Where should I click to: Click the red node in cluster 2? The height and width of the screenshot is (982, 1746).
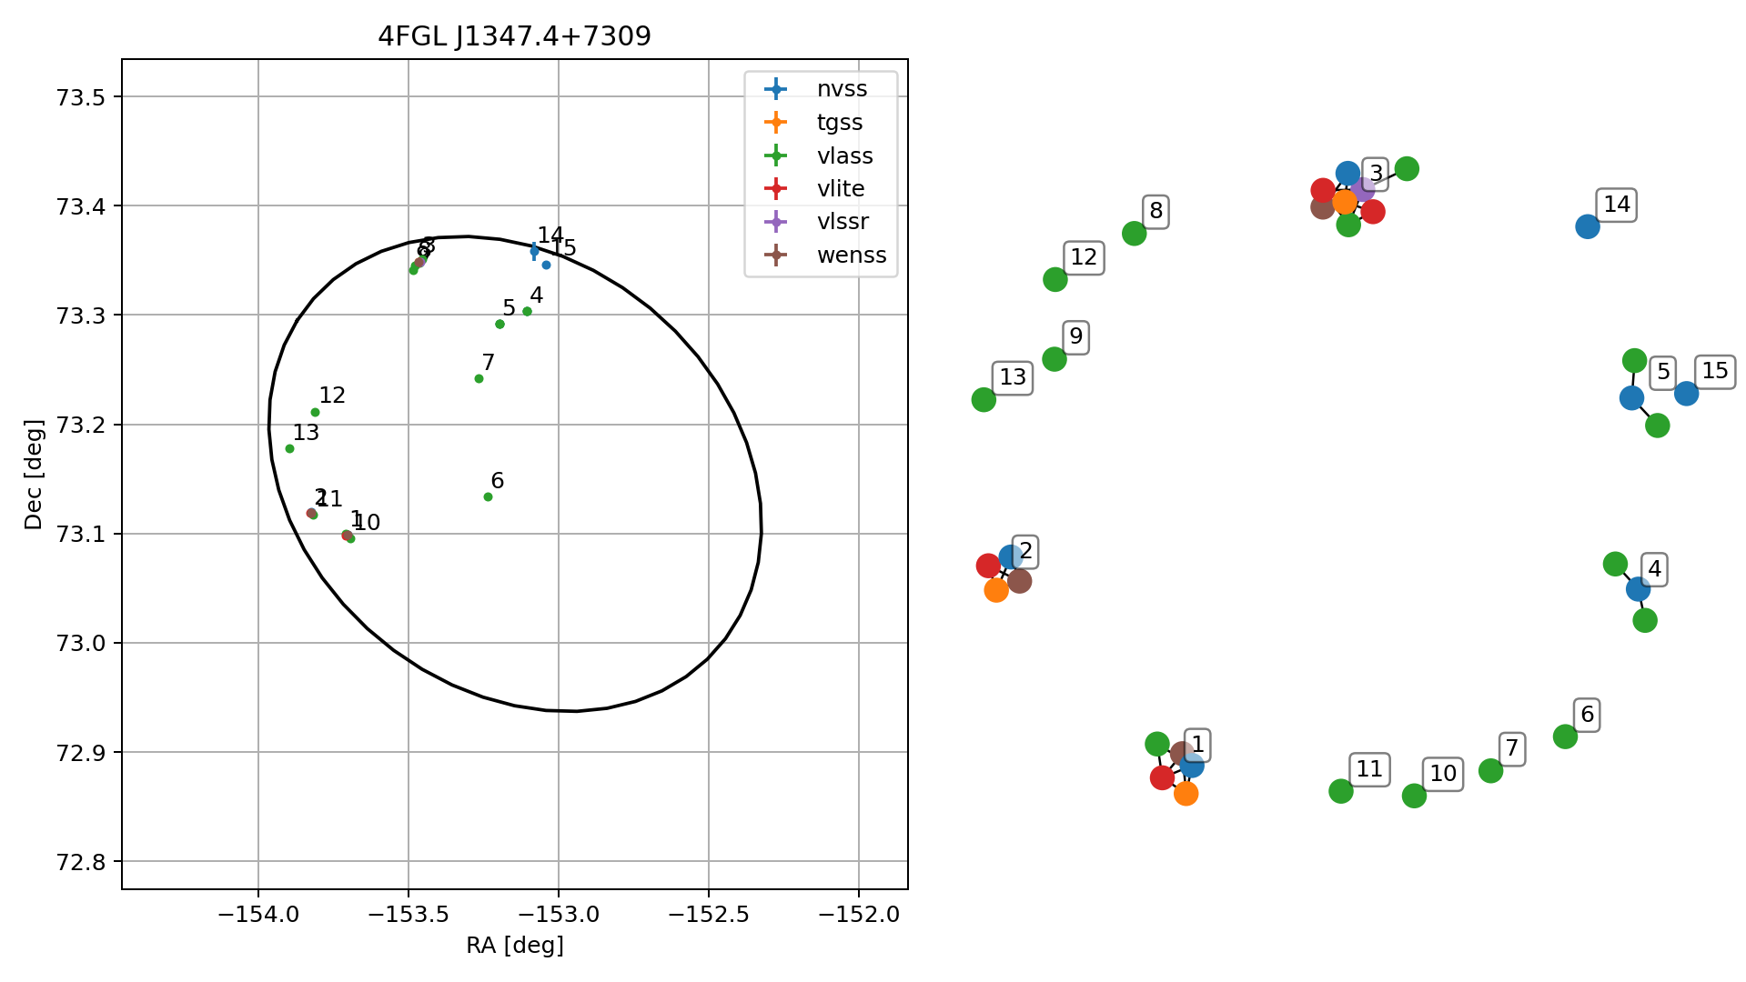coord(988,566)
